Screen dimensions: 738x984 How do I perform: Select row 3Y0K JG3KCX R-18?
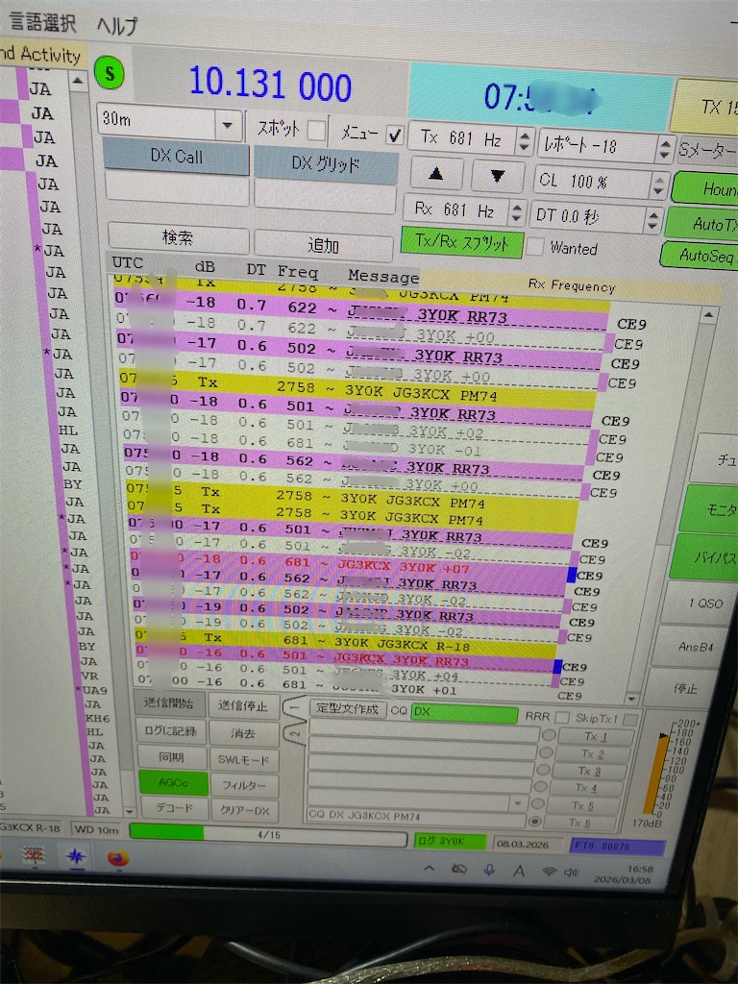pyautogui.click(x=347, y=643)
